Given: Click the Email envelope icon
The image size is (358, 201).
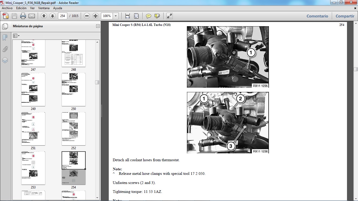Looking at the screenshot, I should coord(32,16).
